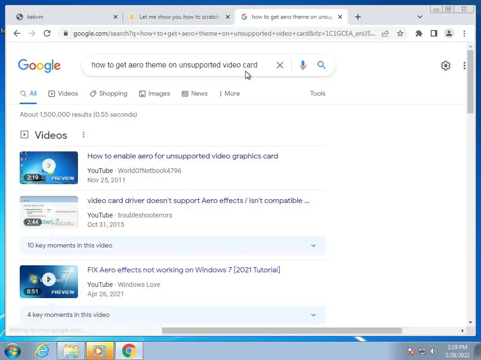The height and width of the screenshot is (360, 481).
Task: Open a new tab with the plus button
Action: [x=357, y=17]
